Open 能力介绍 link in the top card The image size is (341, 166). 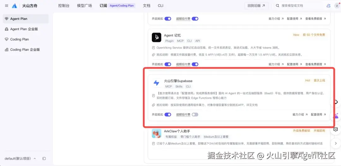coord(276,19)
